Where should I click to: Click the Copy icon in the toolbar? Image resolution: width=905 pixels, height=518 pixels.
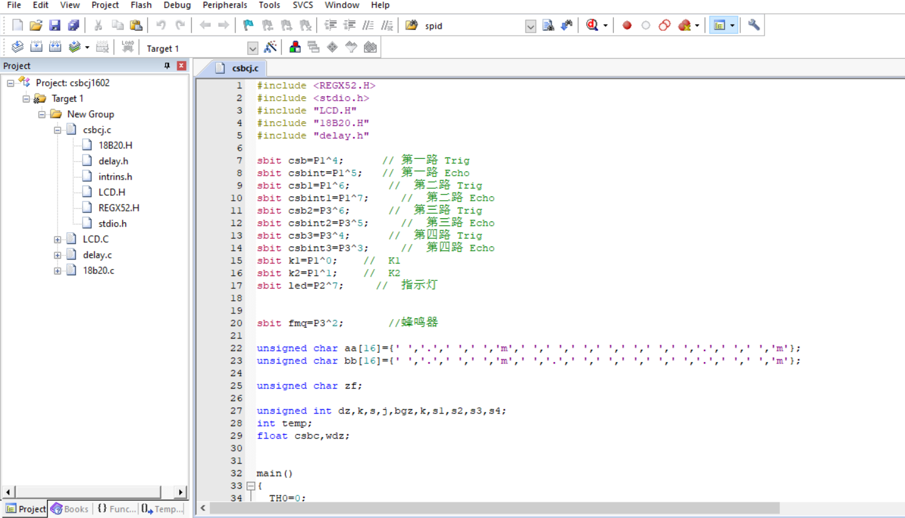tap(117, 25)
